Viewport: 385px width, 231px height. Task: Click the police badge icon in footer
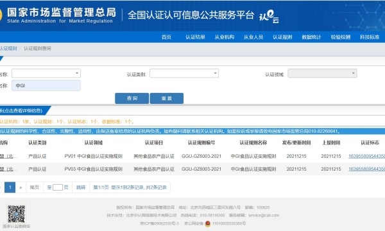208,224
